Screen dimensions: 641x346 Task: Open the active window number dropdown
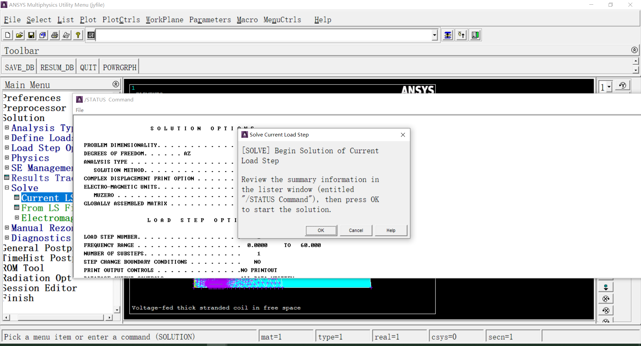(x=609, y=87)
